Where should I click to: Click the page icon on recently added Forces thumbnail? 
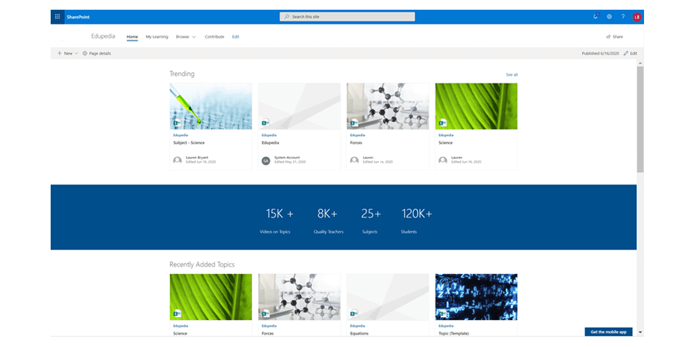coord(266,314)
